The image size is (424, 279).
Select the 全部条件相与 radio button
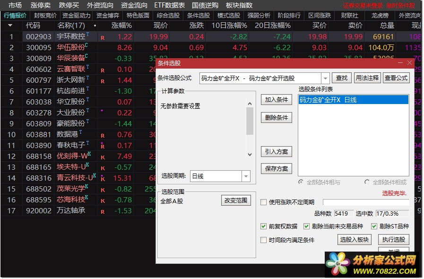(x=301, y=182)
